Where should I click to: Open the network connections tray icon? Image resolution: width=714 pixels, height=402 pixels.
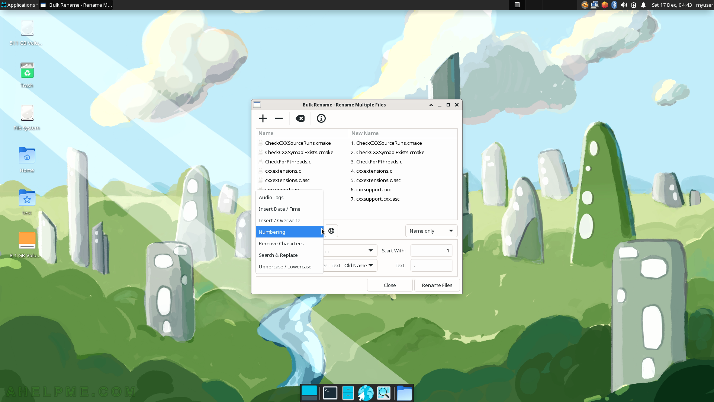[595, 5]
